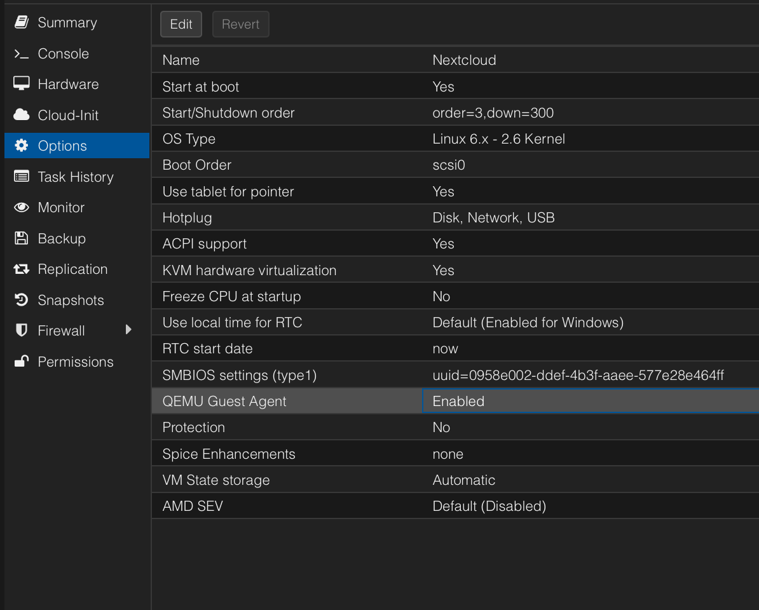Image resolution: width=759 pixels, height=610 pixels.
Task: Select KVM hardware virtualization row
Action: point(455,270)
